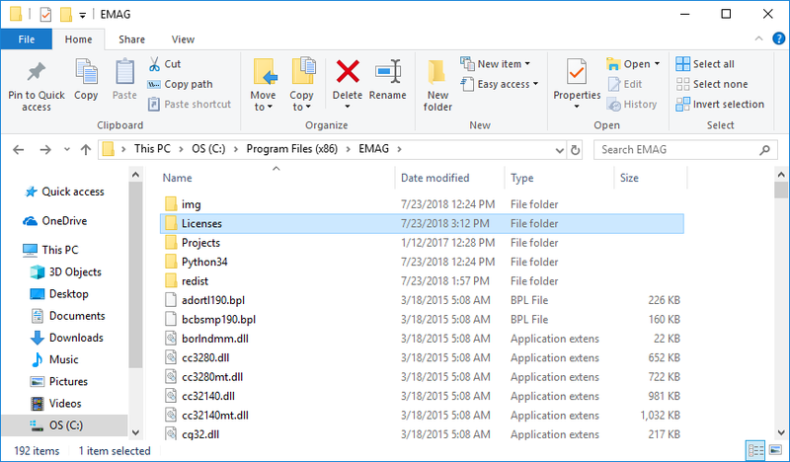Create a New folder
This screenshot has height=462, width=790.
(x=437, y=86)
